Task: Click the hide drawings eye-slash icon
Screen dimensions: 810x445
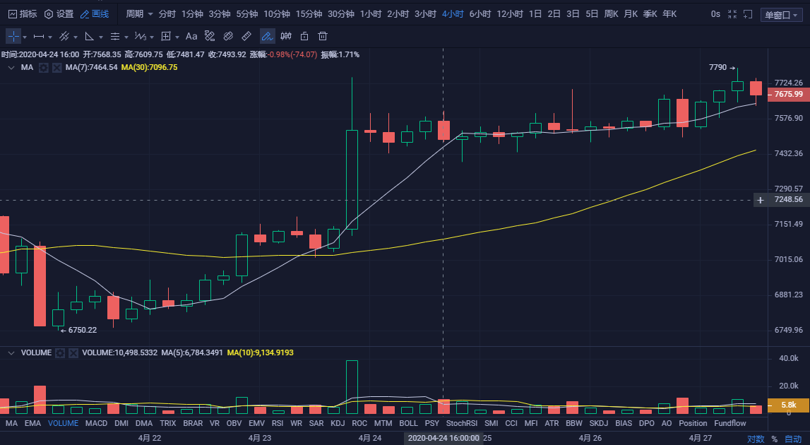Action: (228, 36)
